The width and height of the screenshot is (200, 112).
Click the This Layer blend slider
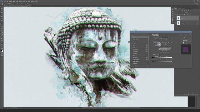click(162, 58)
